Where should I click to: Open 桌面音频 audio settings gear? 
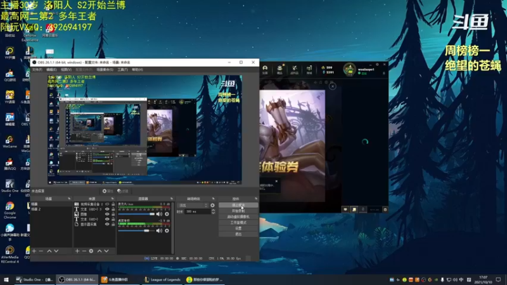click(x=167, y=231)
